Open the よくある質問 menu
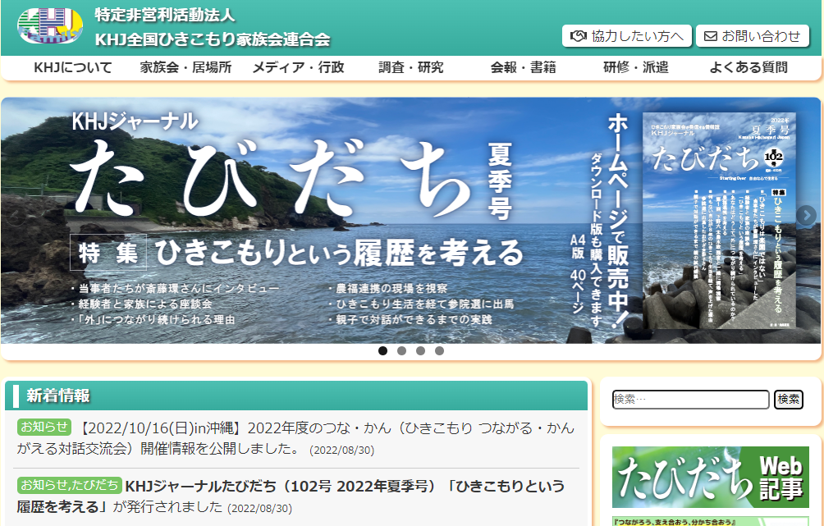This screenshot has width=824, height=526. point(748,67)
